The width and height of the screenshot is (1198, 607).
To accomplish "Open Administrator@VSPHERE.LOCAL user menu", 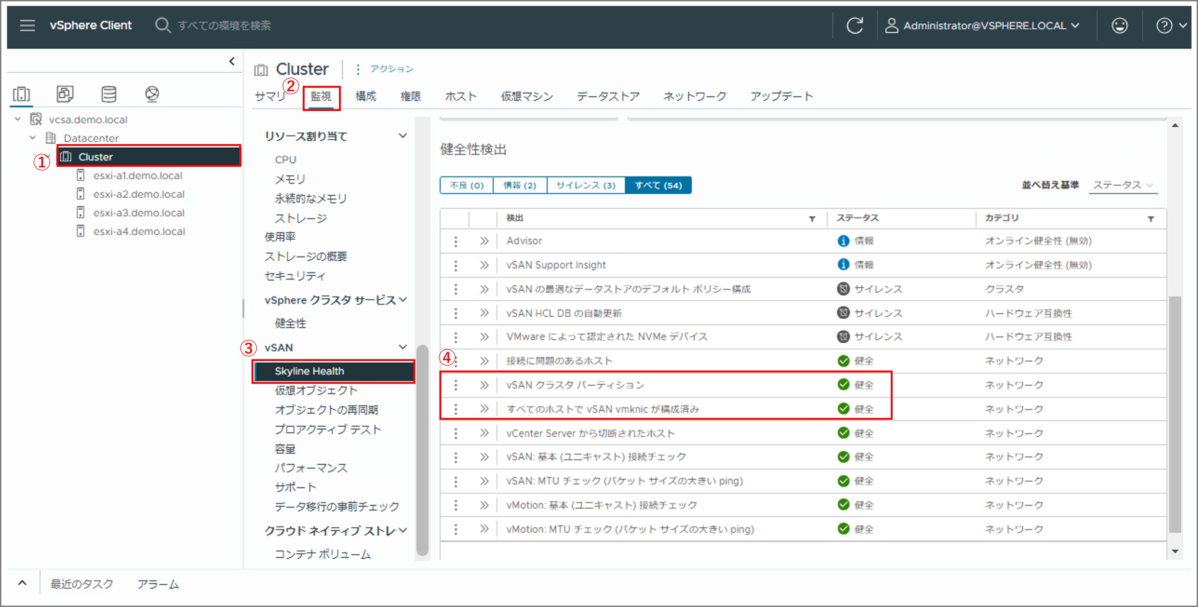I will coord(982,25).
